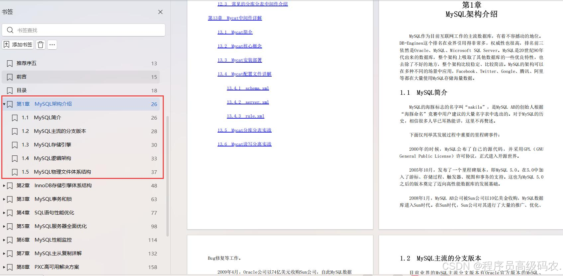
Task: Click bookmark icon beside 第8章 PXC高可用解决方案
Action: (10, 267)
